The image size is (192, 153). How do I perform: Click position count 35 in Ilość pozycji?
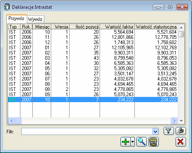click(96, 53)
